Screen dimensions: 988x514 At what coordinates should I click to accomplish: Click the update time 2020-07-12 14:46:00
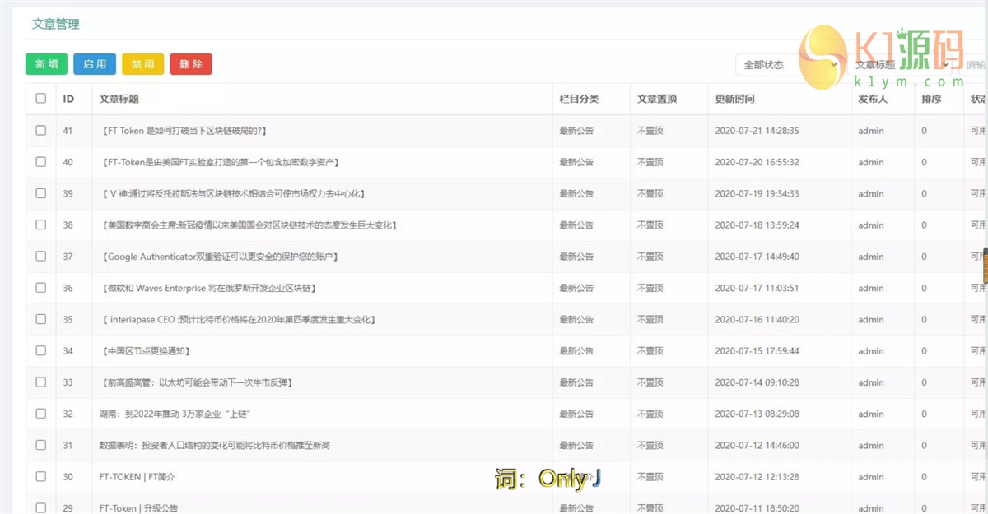[757, 445]
